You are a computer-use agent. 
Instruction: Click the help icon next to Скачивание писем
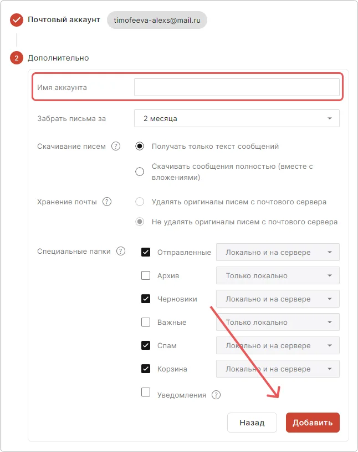pos(116,146)
